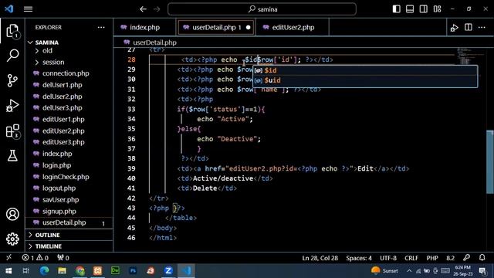Open the Run and Debug view
This screenshot has width=494, height=278.
point(12,106)
